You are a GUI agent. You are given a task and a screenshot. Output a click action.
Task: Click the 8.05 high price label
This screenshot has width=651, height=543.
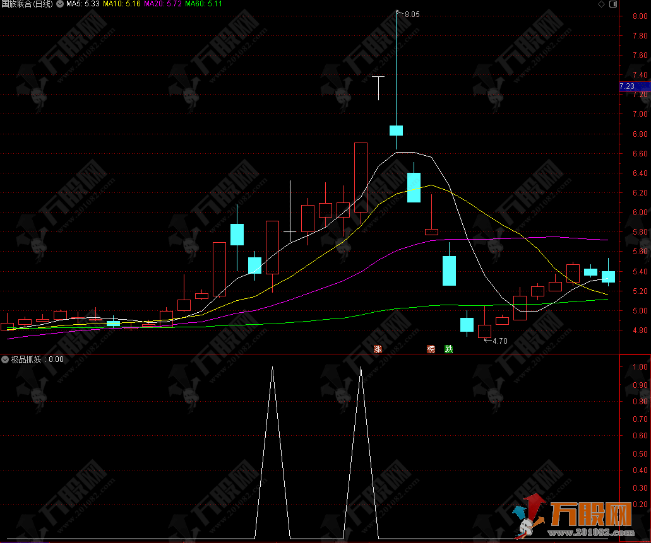[412, 15]
